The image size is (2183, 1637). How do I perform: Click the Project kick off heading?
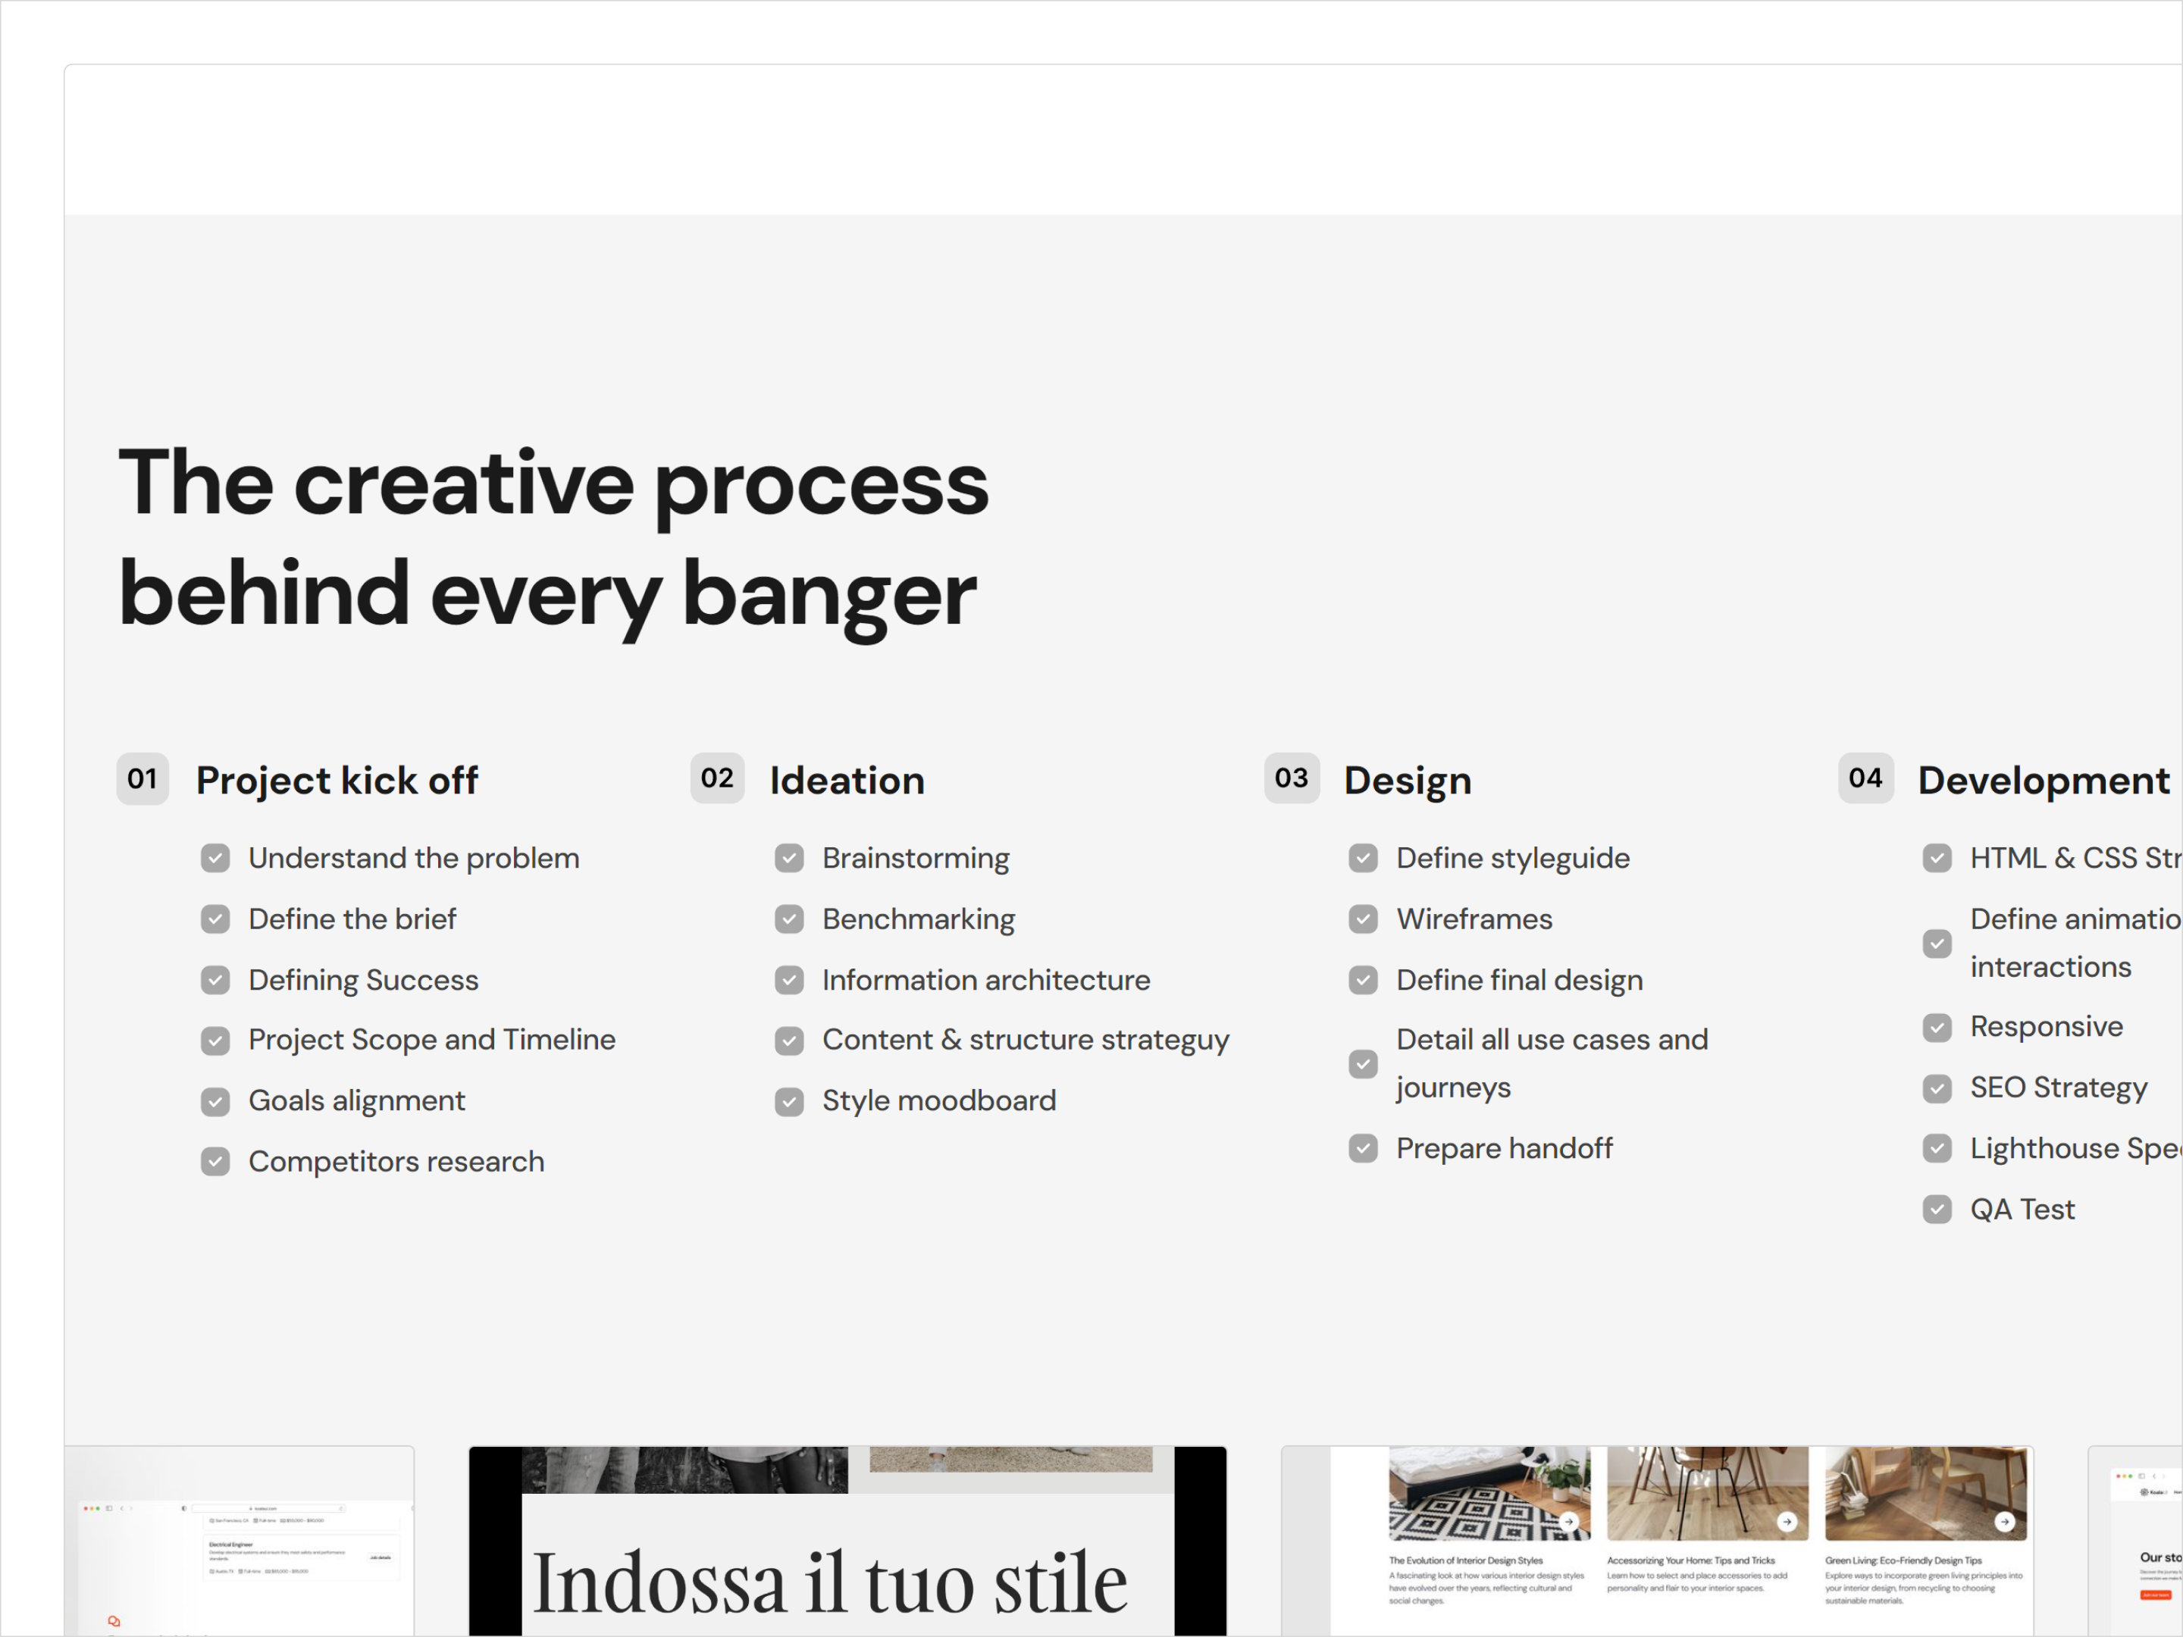337,781
